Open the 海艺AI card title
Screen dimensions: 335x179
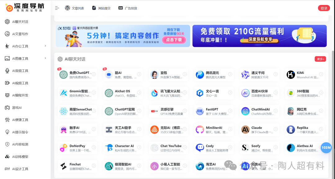click(211, 164)
